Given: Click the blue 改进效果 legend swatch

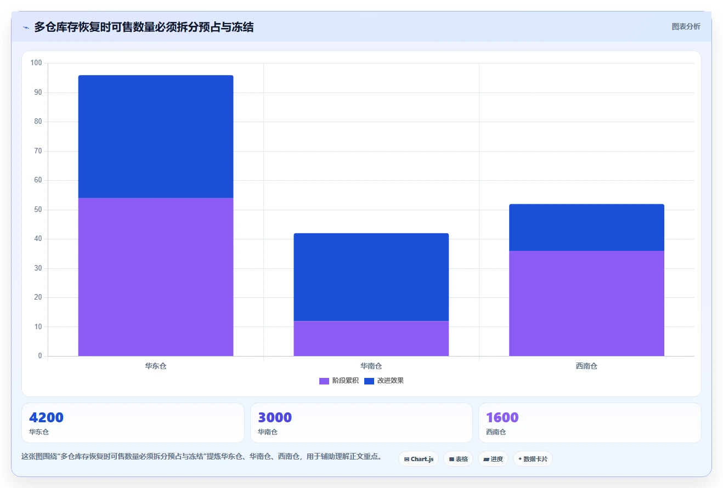Looking at the screenshot, I should tap(369, 381).
